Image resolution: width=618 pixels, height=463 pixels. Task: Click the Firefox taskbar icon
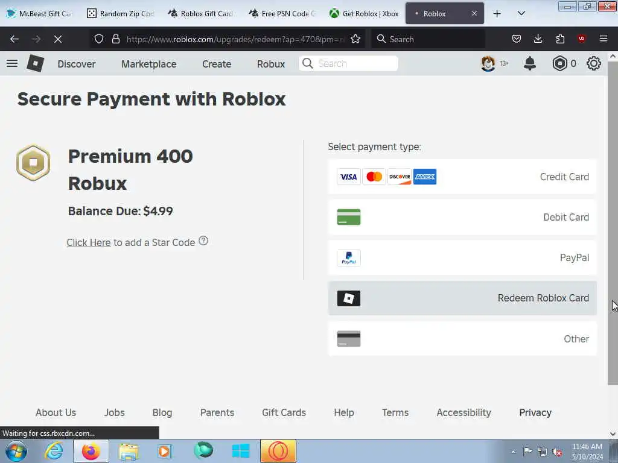[91, 451]
